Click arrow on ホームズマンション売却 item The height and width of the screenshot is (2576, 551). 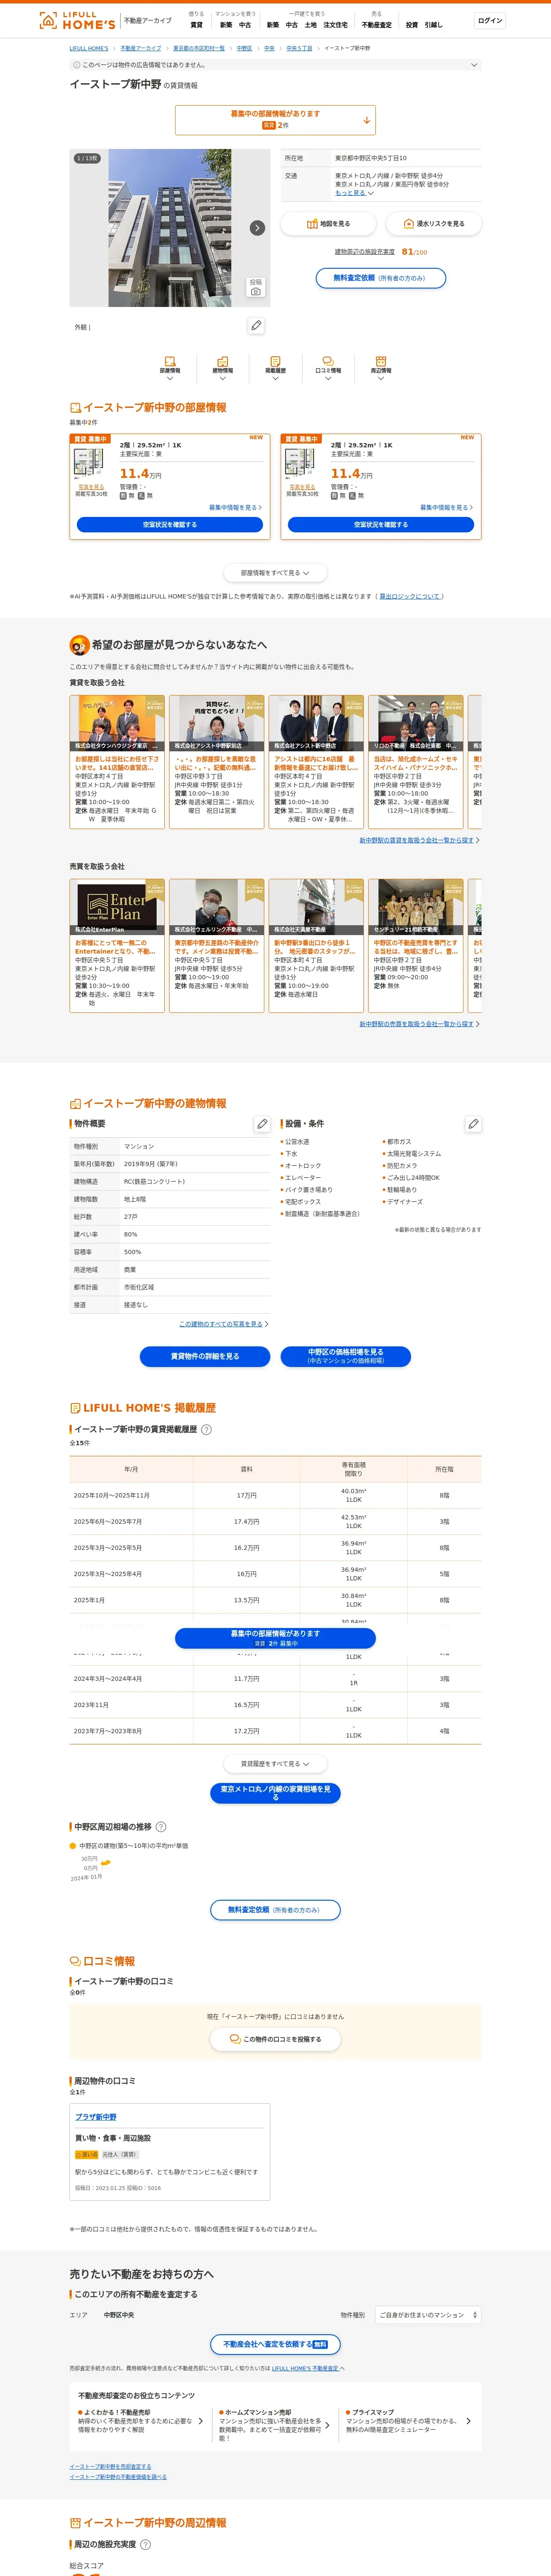326,2425
